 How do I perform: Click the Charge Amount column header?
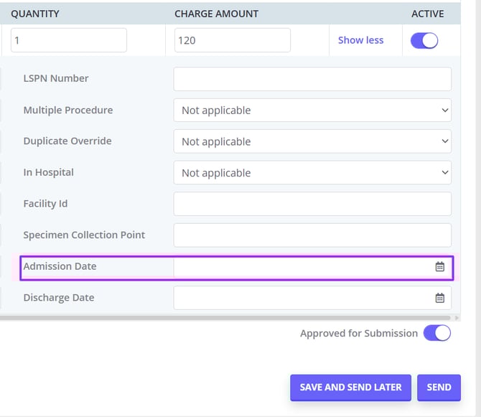click(216, 14)
